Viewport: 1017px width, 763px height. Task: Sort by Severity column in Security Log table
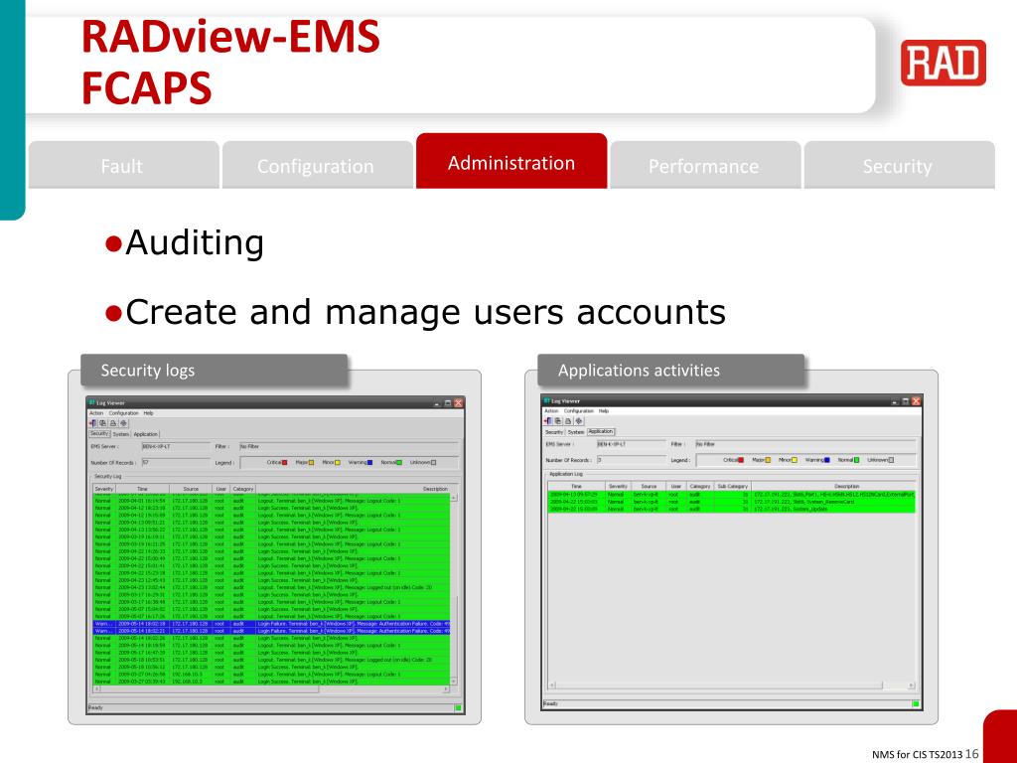(104, 489)
